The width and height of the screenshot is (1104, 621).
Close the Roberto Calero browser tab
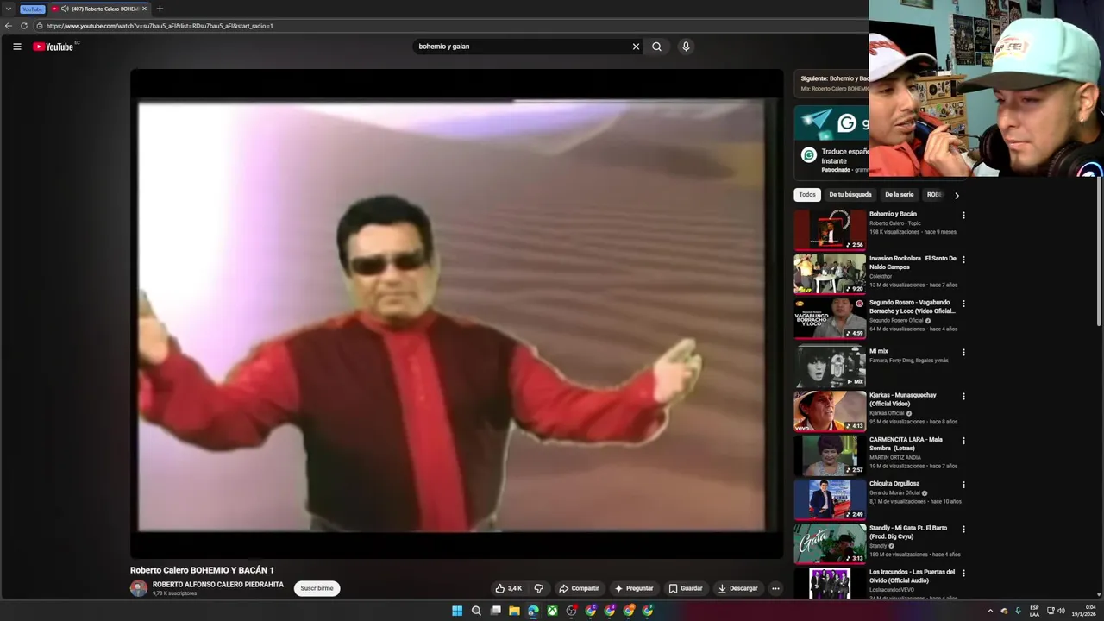(x=144, y=9)
